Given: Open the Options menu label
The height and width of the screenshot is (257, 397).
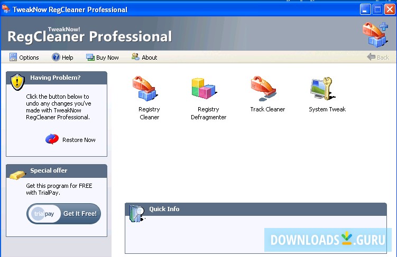Looking at the screenshot, I should (x=29, y=58).
